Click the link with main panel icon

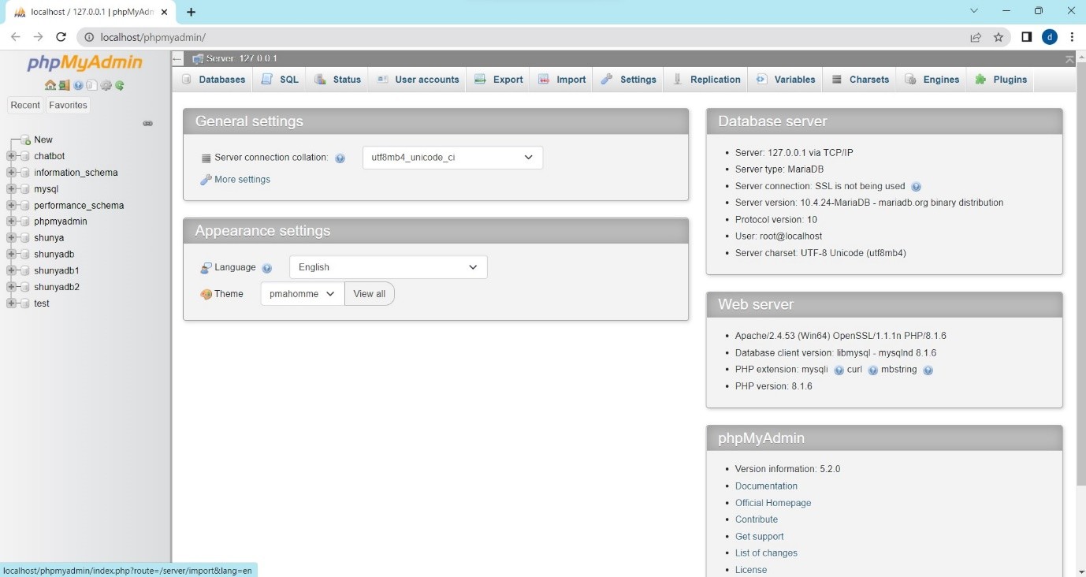(x=147, y=124)
